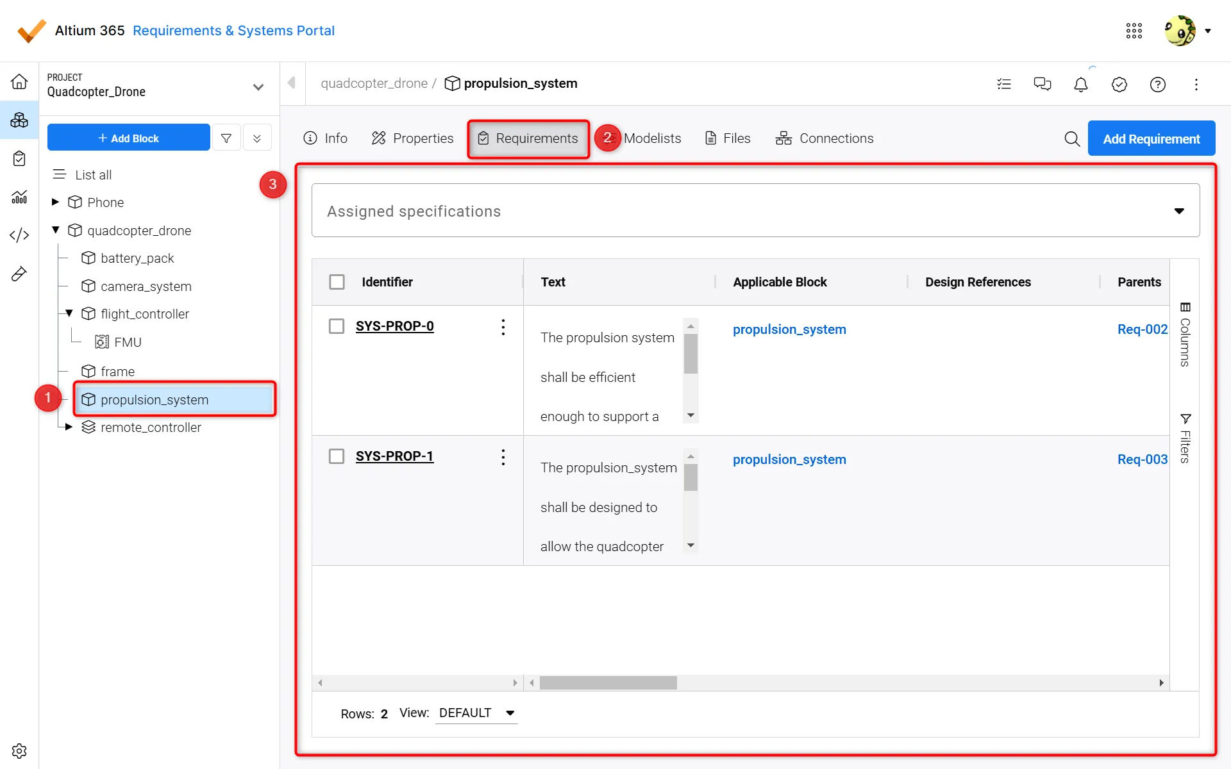Select battery_pack in the block tree

pos(137,258)
